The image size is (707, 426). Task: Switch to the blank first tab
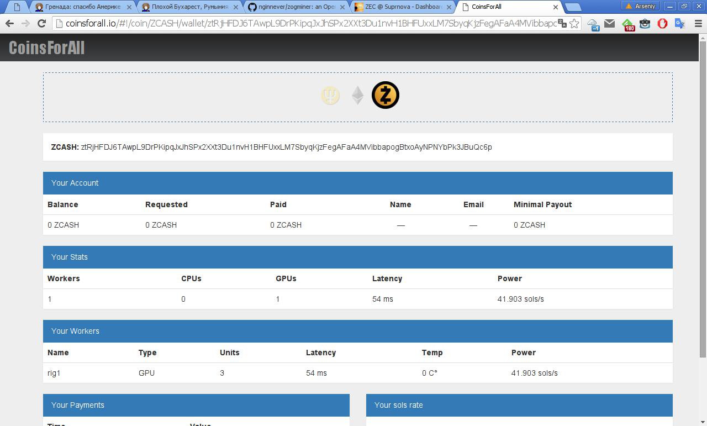click(x=17, y=7)
